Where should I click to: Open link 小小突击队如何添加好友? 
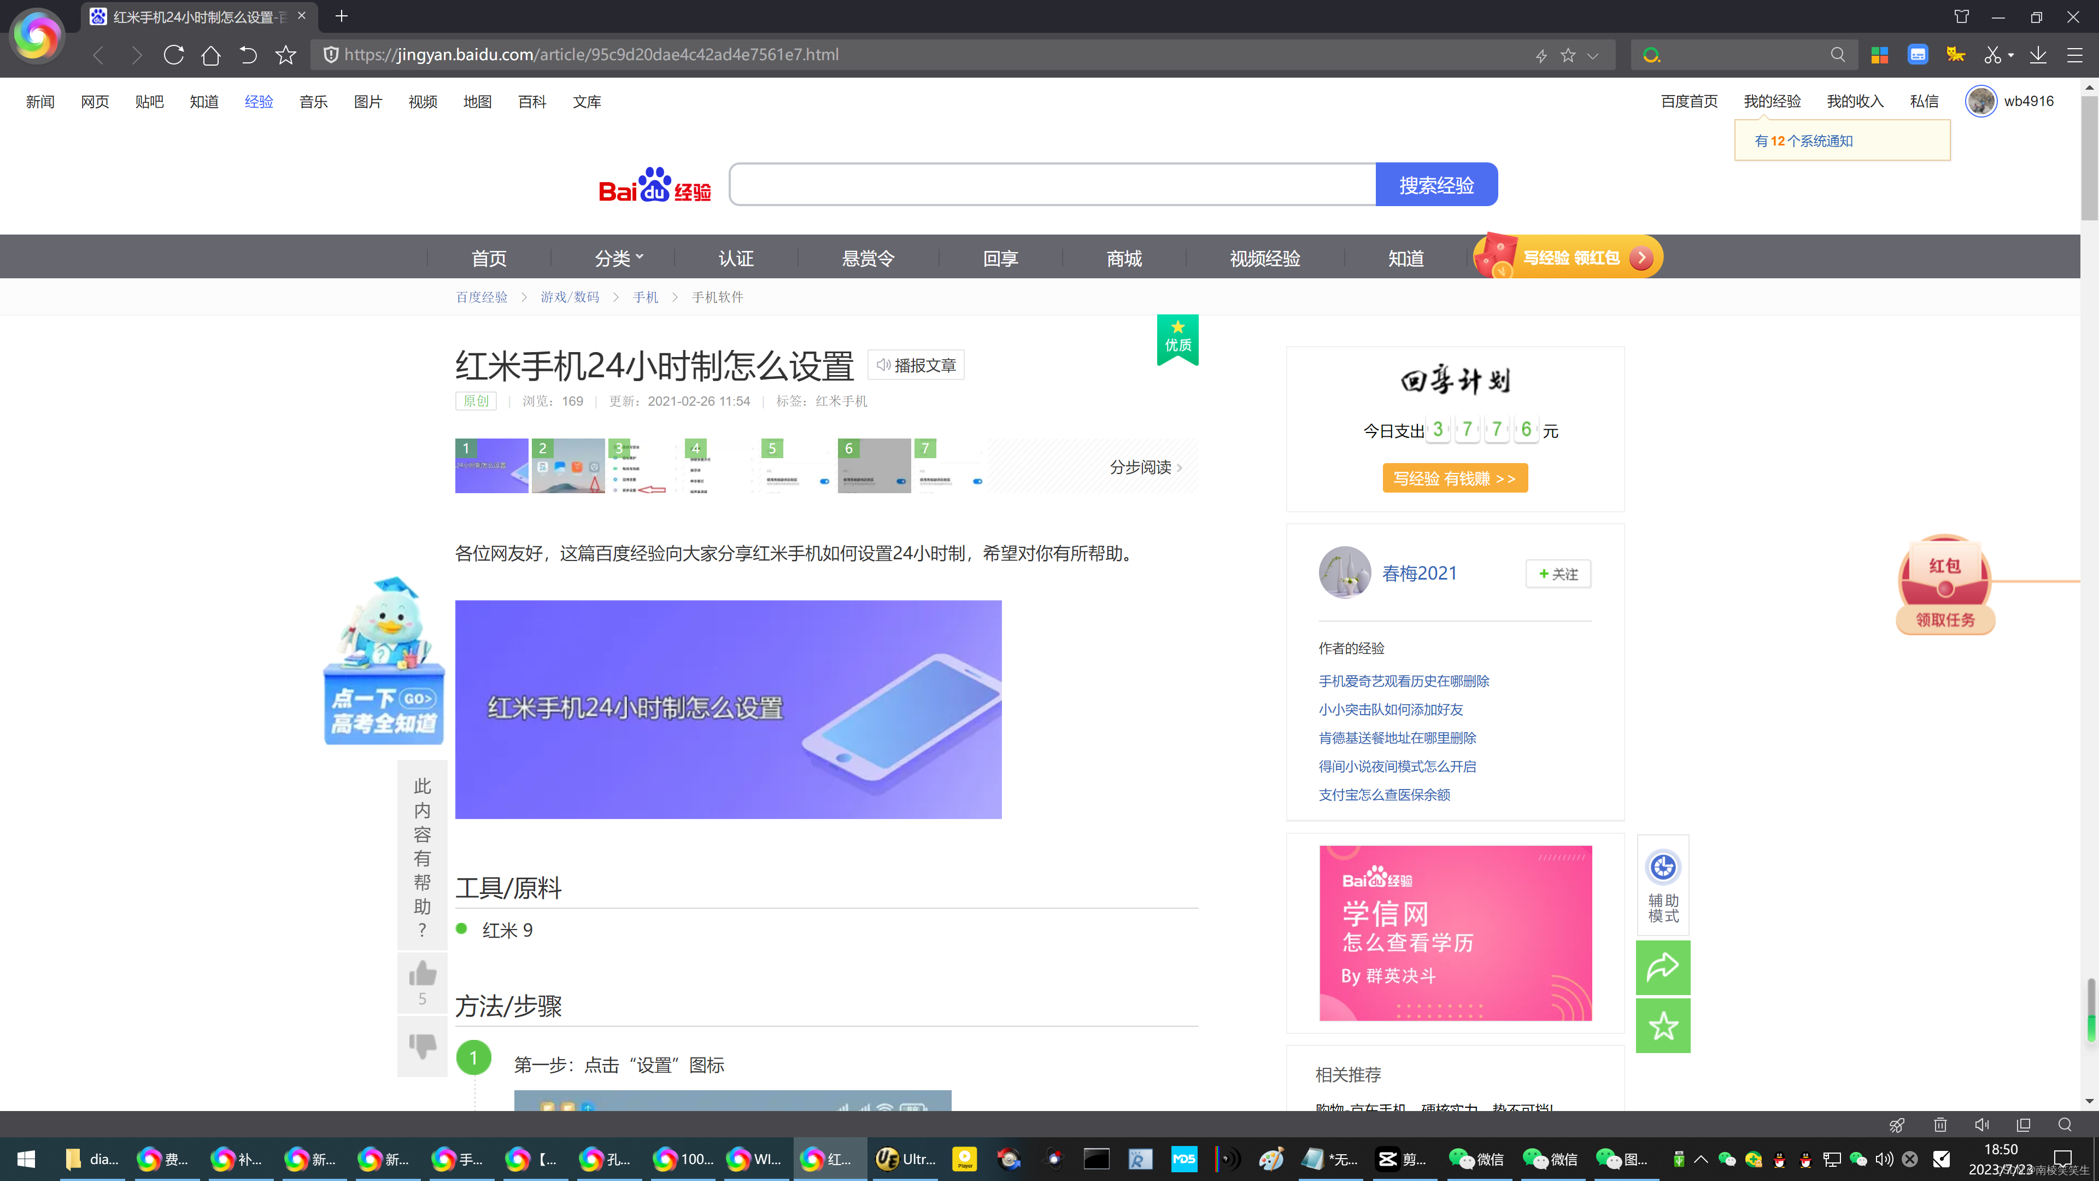1390,709
